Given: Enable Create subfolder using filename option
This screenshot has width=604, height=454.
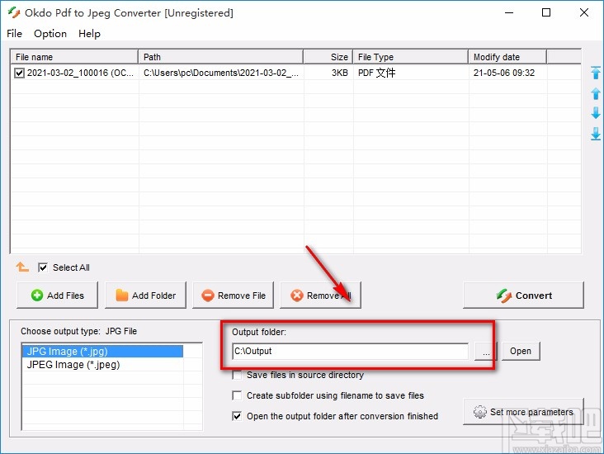Looking at the screenshot, I should point(237,395).
